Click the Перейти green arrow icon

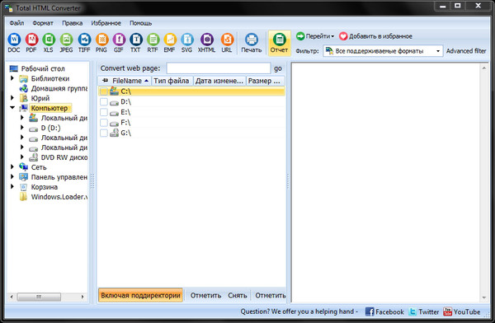tap(300, 36)
